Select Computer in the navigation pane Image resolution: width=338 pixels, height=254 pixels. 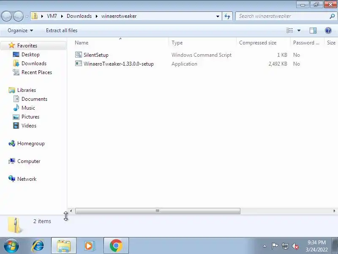pyautogui.click(x=29, y=161)
